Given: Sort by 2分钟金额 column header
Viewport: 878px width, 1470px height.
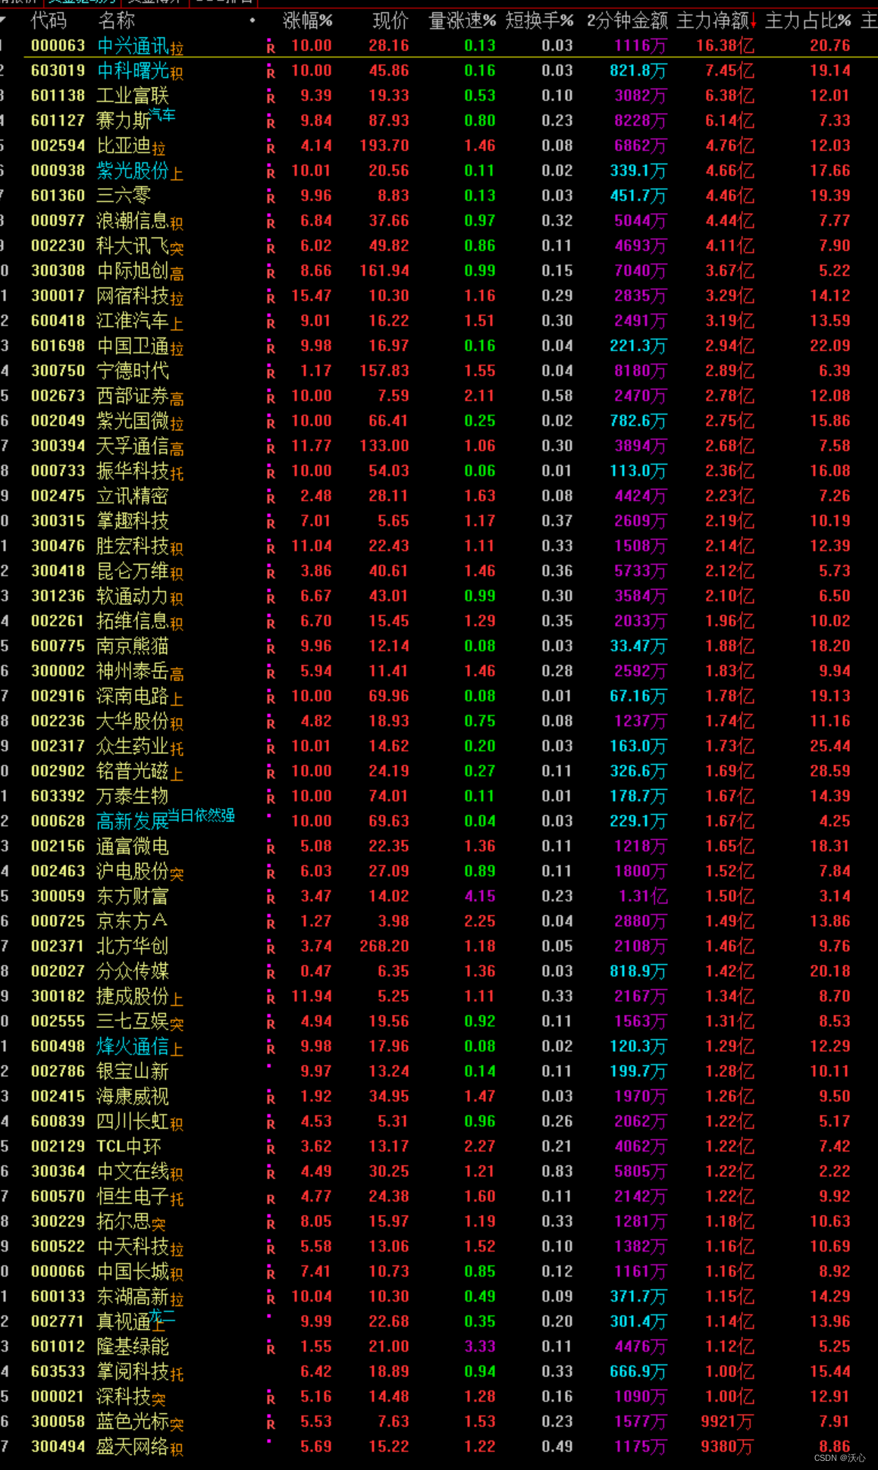Looking at the screenshot, I should click(x=627, y=20).
